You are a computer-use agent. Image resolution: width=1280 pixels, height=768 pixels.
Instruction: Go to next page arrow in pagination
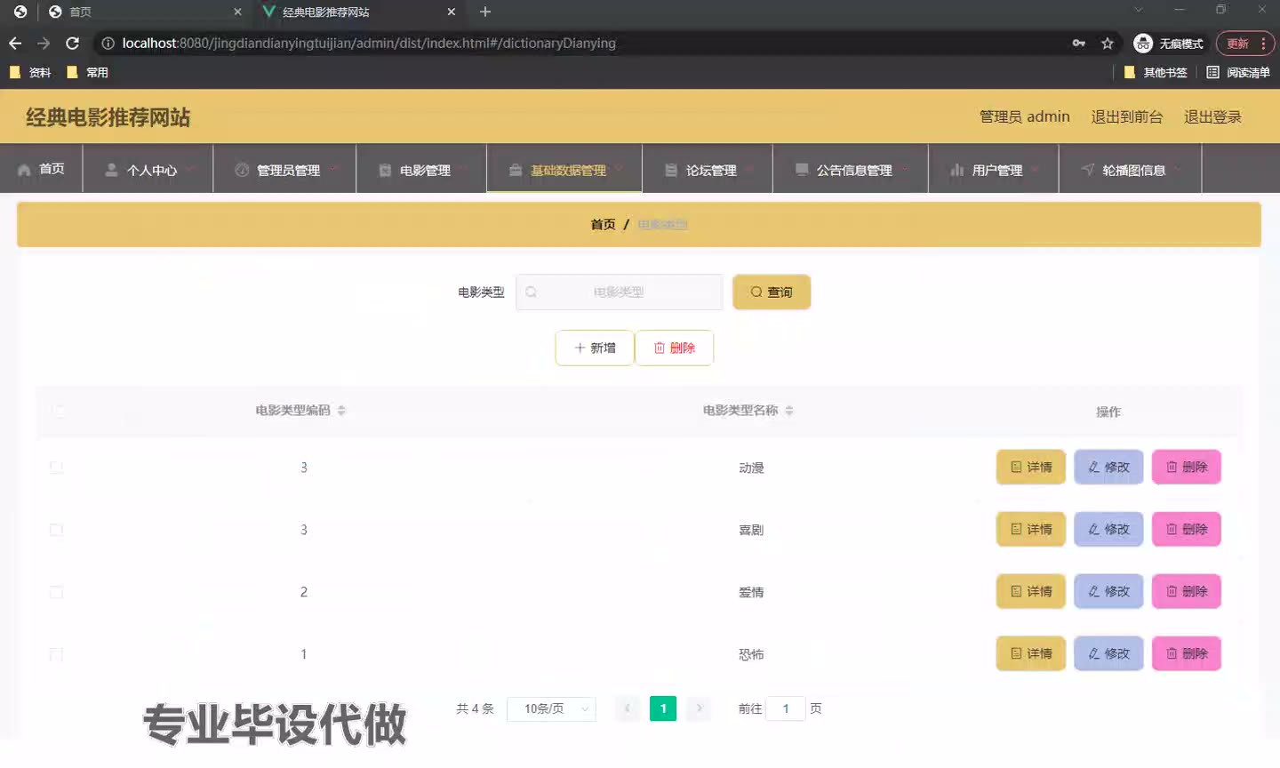tap(700, 708)
